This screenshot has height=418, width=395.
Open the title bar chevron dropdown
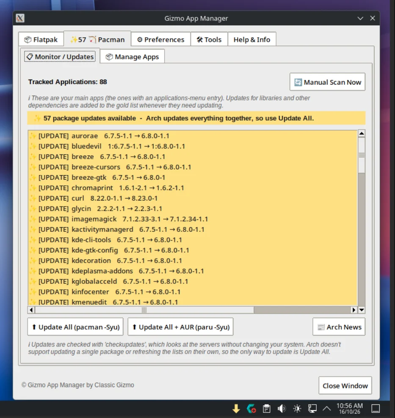point(360,18)
